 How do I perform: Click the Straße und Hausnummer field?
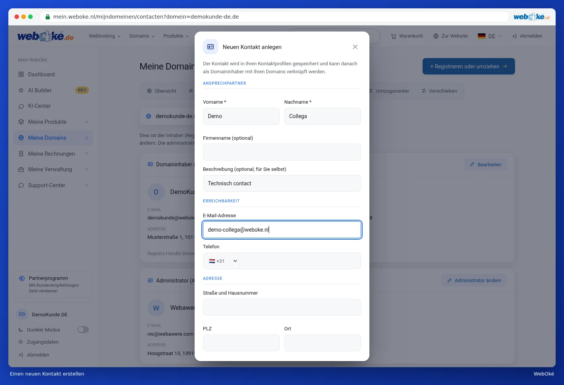point(282,307)
